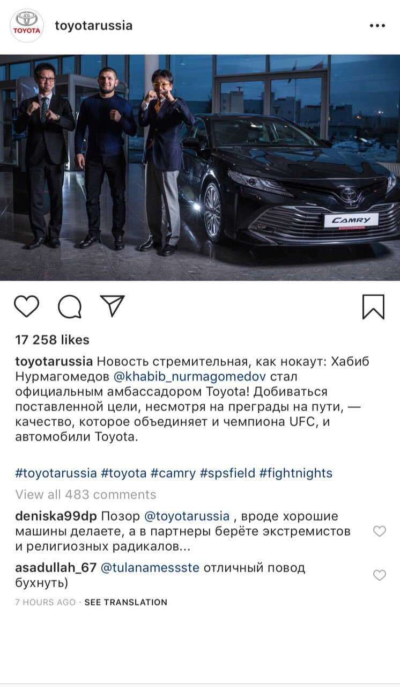The height and width of the screenshot is (687, 400).
Task: Expand View all 483 comments
Action: (86, 494)
